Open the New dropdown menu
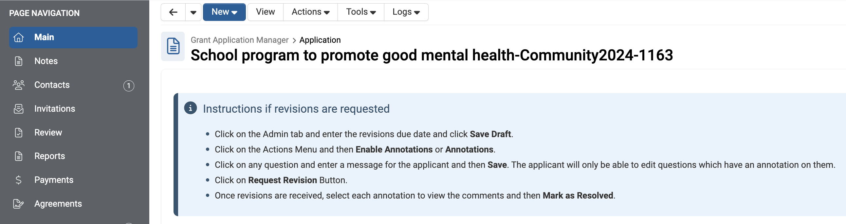 click(224, 12)
